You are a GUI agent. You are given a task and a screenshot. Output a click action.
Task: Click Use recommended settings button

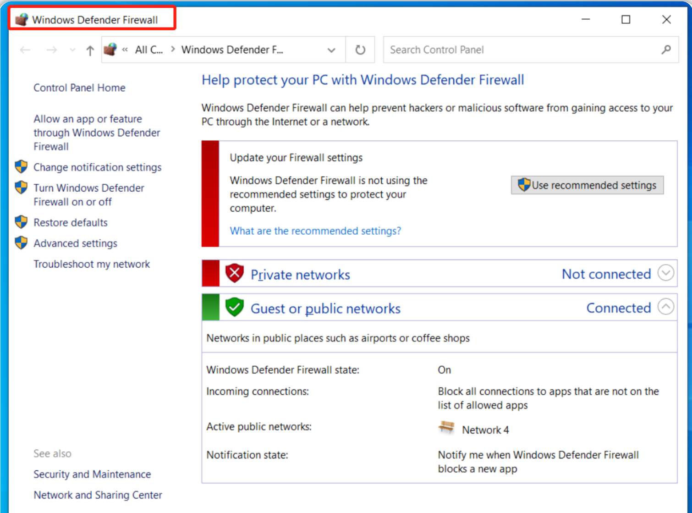tap(587, 185)
